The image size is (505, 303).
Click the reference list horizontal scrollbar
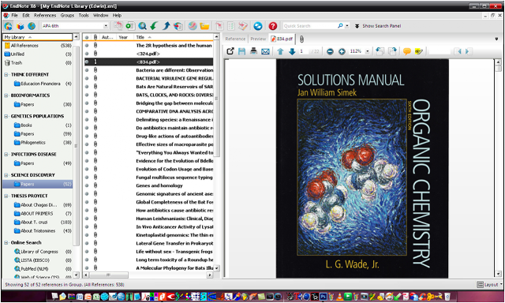(x=148, y=275)
